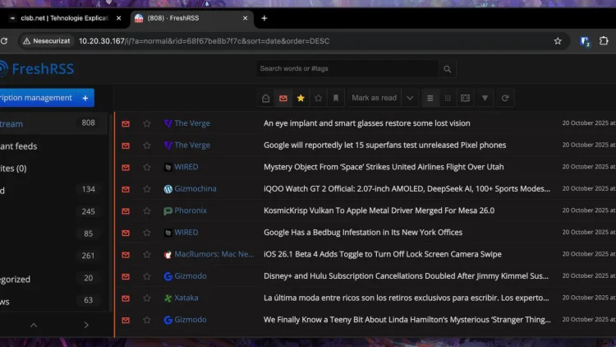This screenshot has height=347, width=616.
Task: Toggle the unread articles envelope filter
Action: tap(283, 98)
